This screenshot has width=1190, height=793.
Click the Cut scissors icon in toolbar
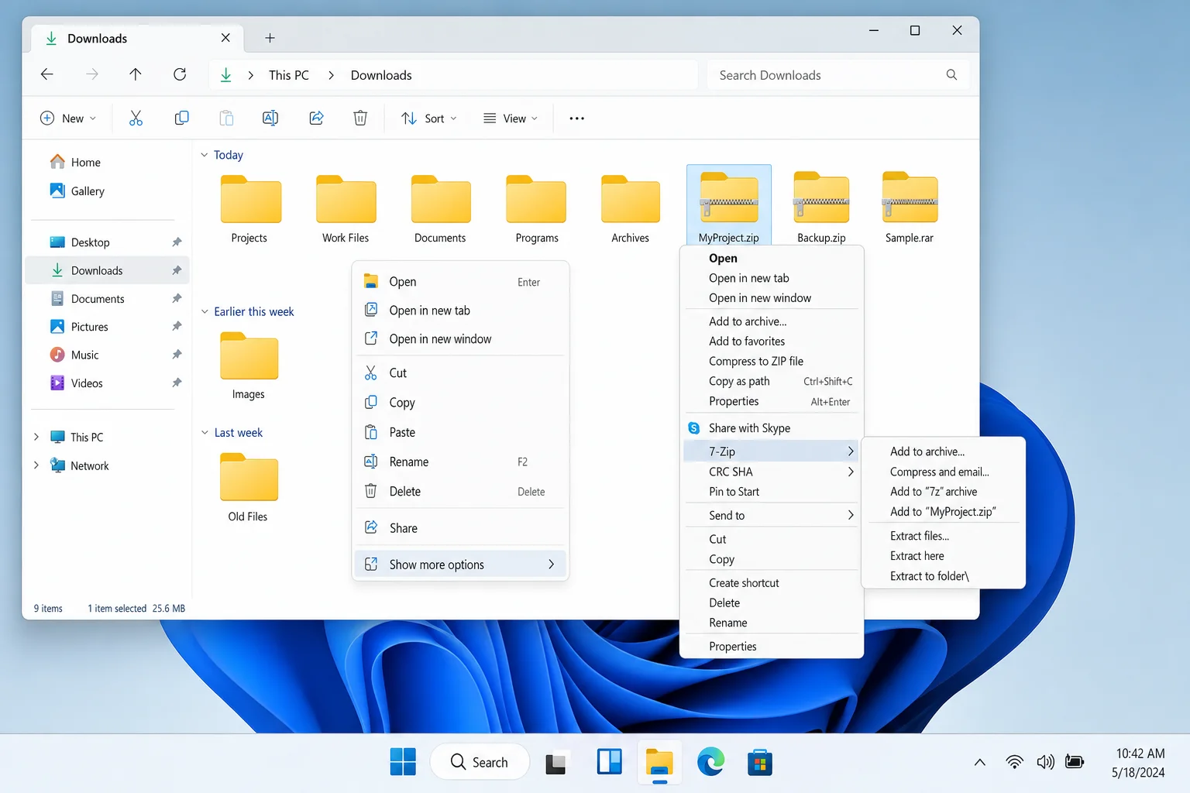pos(136,118)
